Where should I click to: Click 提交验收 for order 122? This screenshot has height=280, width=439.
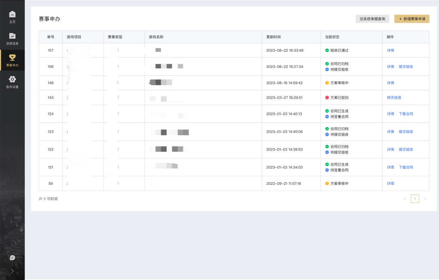[406, 150]
